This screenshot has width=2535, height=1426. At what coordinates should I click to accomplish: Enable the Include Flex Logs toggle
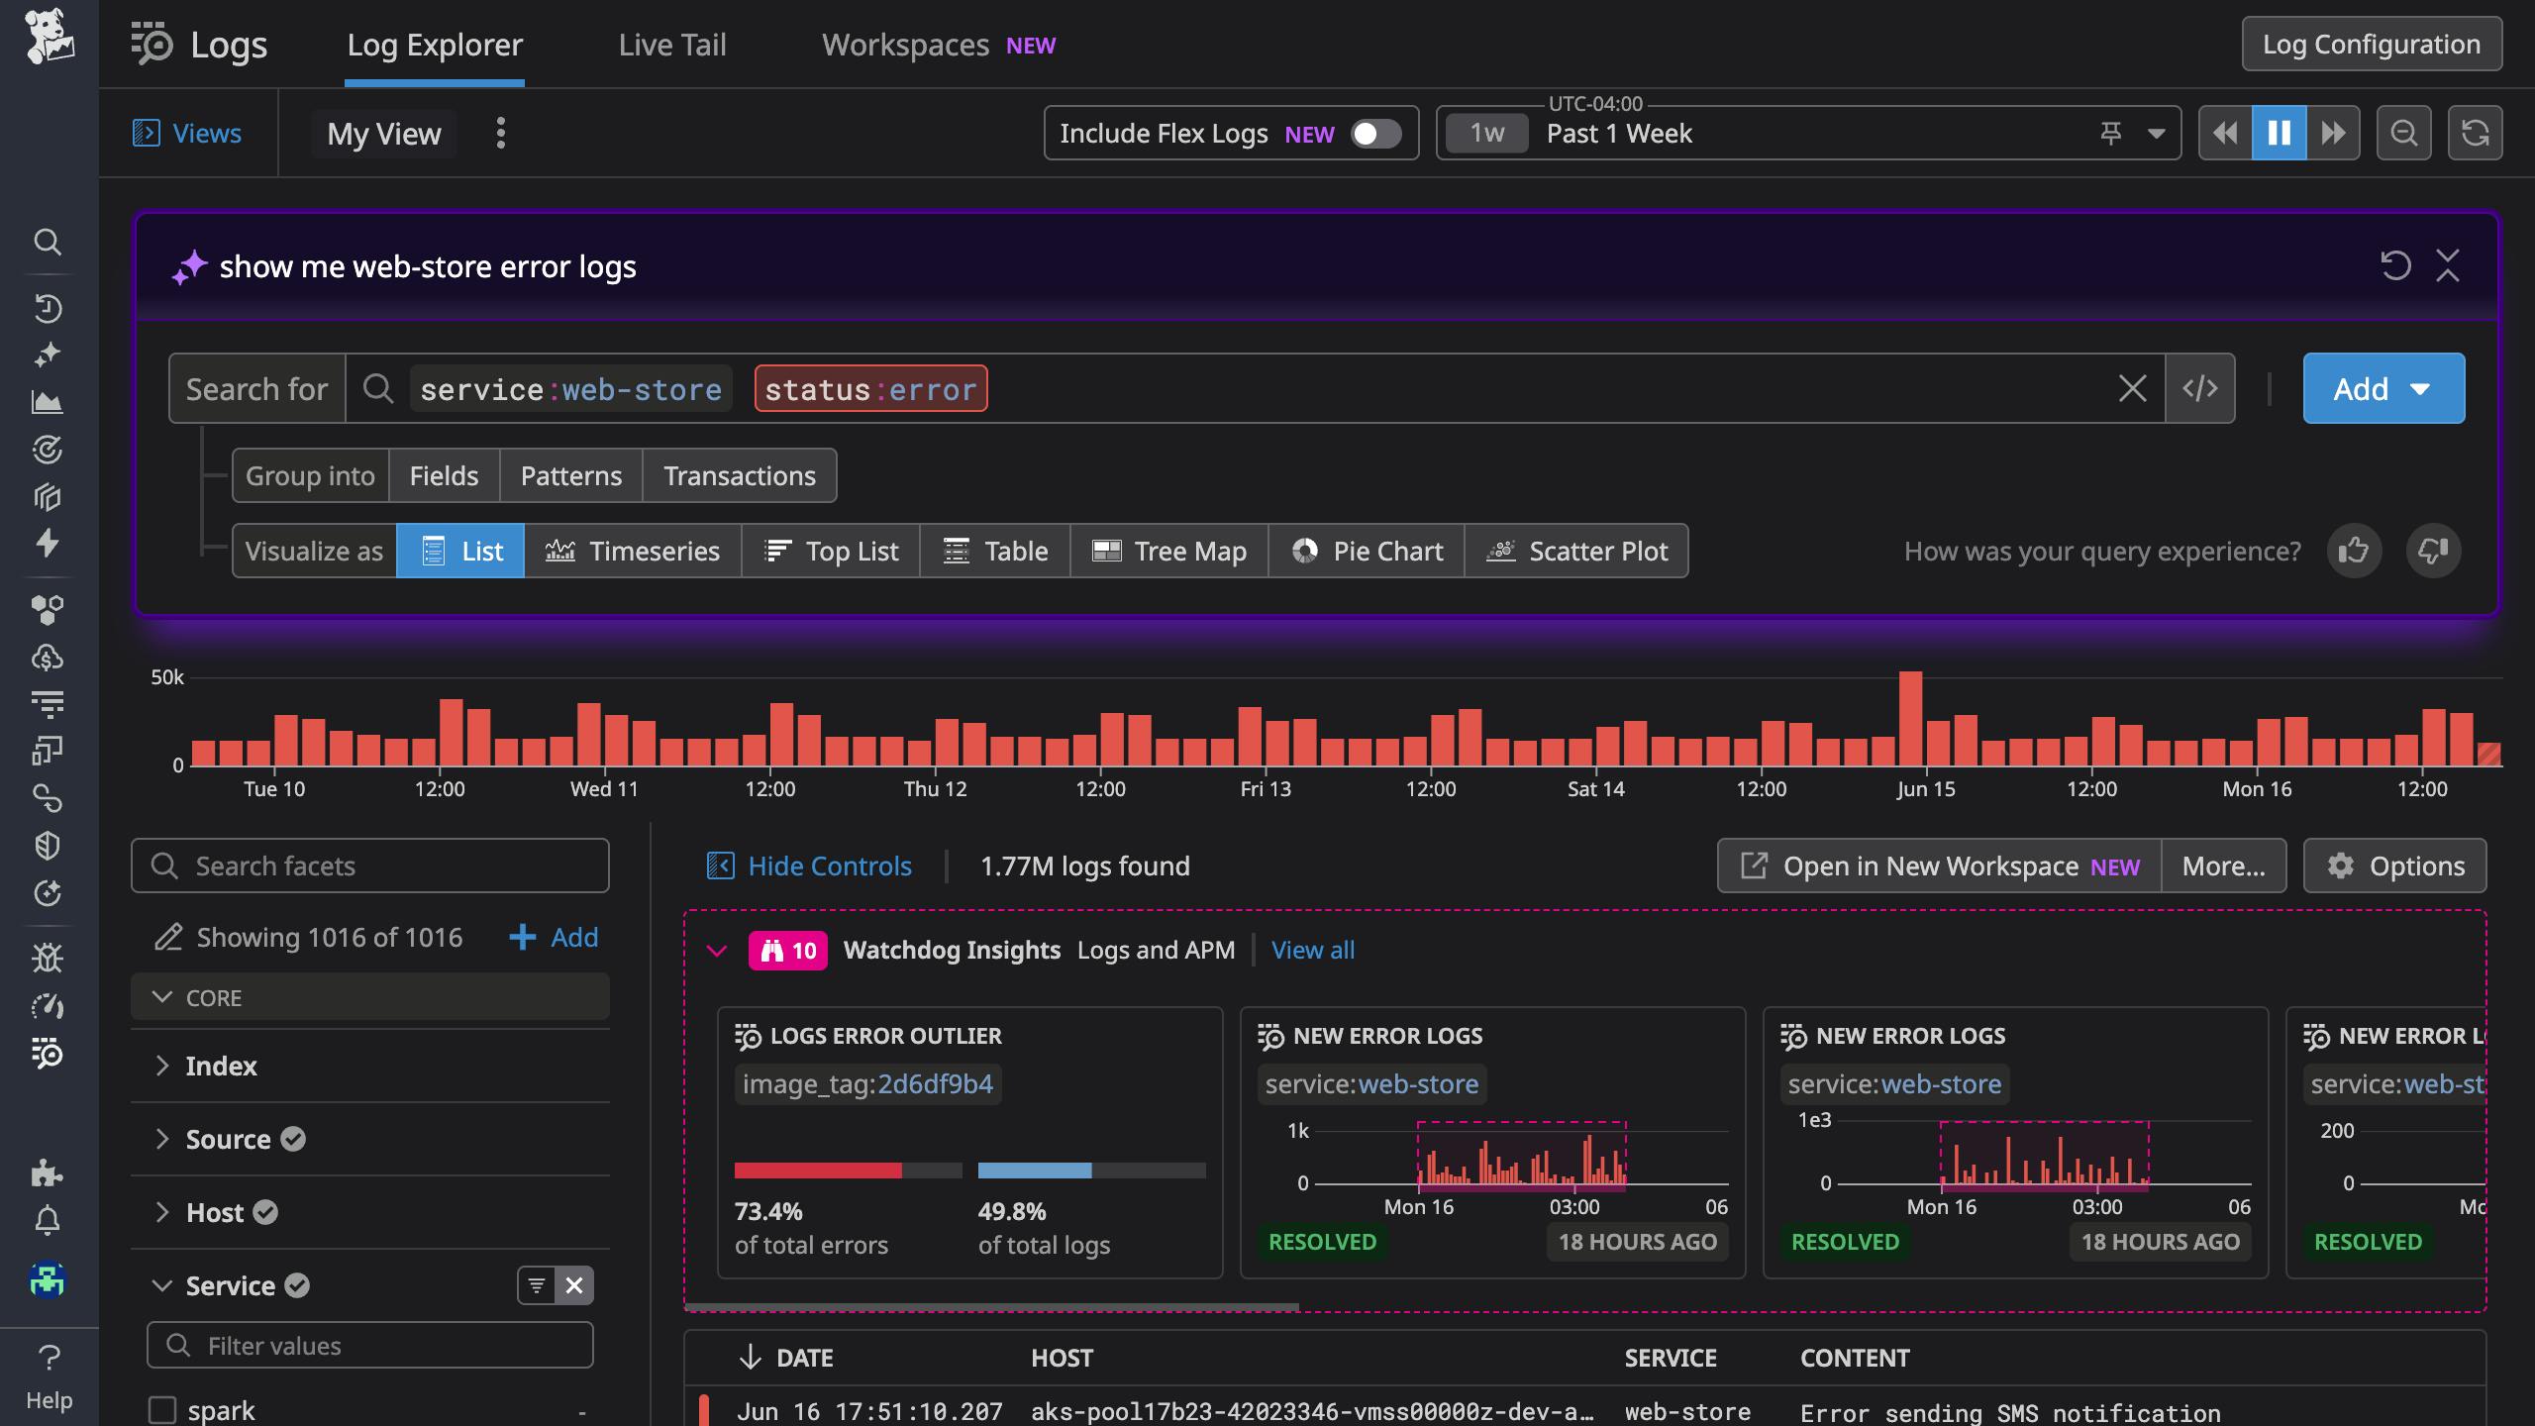(1376, 134)
